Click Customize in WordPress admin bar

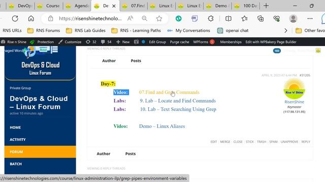[70, 42]
